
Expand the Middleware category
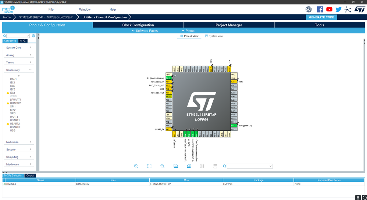coord(19,164)
